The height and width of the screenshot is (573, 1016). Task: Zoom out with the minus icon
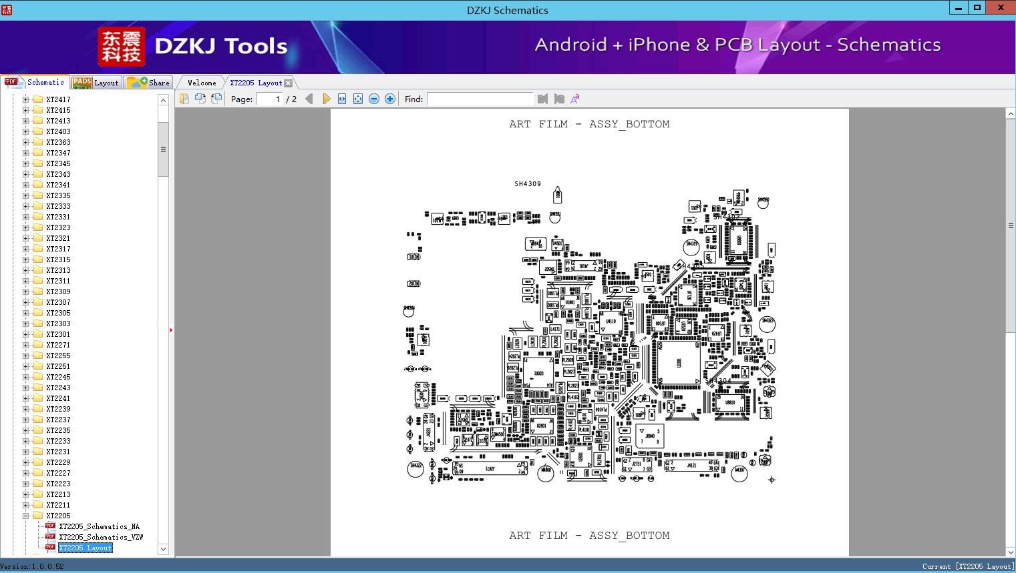(x=374, y=99)
